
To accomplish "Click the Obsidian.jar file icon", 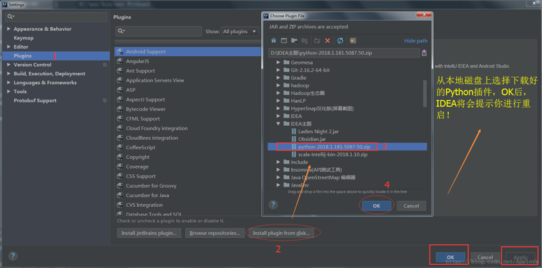I will point(294,139).
